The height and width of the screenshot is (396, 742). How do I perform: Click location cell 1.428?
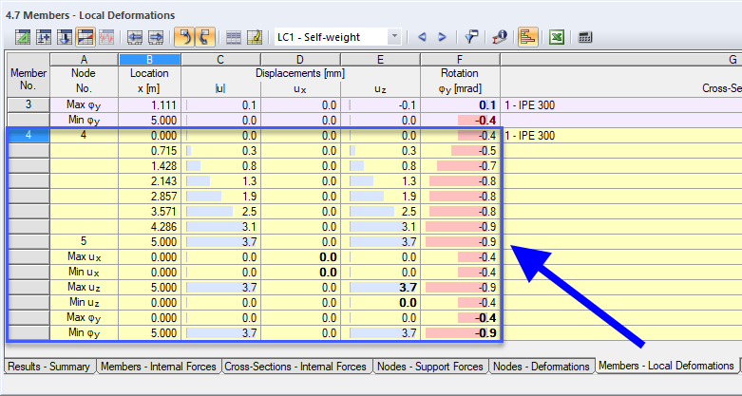149,165
